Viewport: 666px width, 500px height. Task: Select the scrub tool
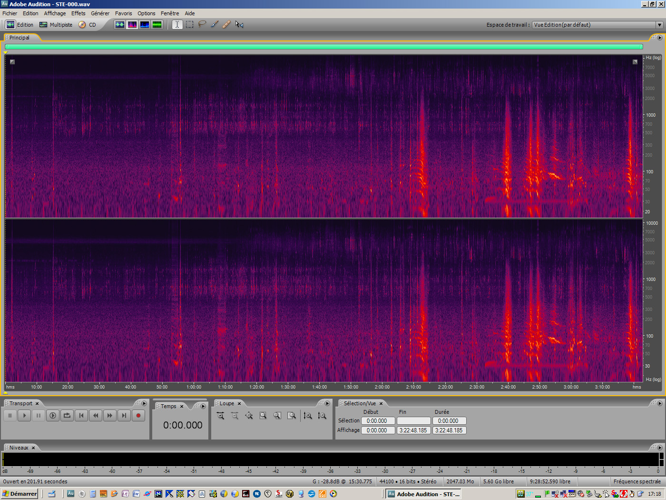(x=239, y=24)
